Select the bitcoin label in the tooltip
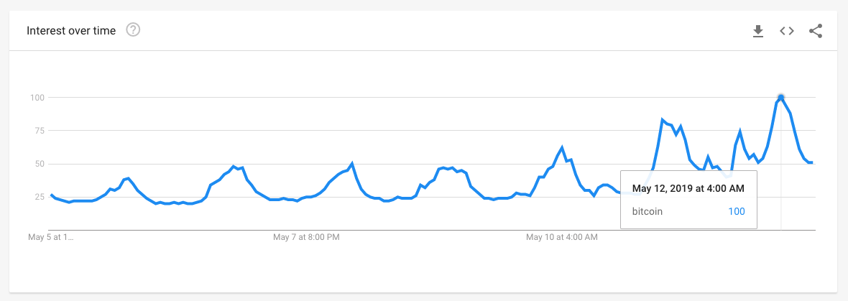The width and height of the screenshot is (848, 301). pos(647,211)
